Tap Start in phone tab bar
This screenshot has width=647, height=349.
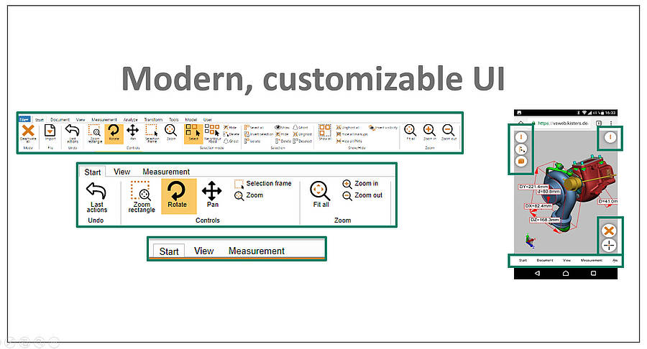click(523, 261)
